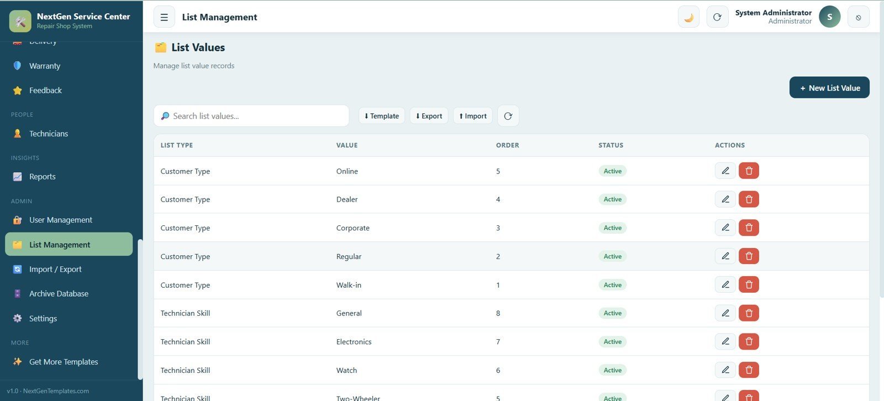Click the Active badge for Online
The image size is (884, 401).
pyautogui.click(x=612, y=171)
